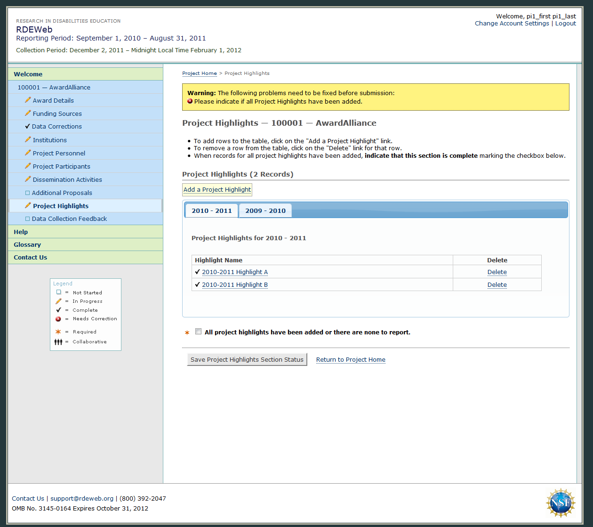Click the pencil icon beside Award Details
This screenshot has height=527, width=593.
28,100
